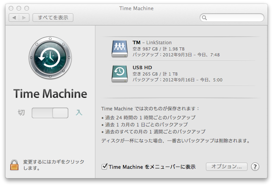Close the window with the first title bar button
The width and height of the screenshot is (273, 186).
click(x=11, y=8)
